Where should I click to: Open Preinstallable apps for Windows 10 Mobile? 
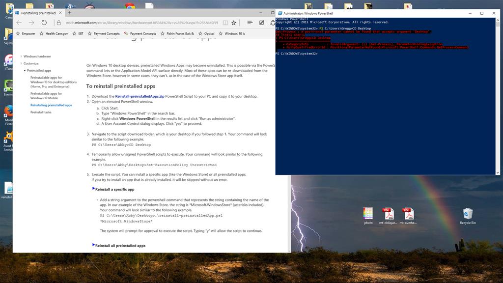click(46, 96)
